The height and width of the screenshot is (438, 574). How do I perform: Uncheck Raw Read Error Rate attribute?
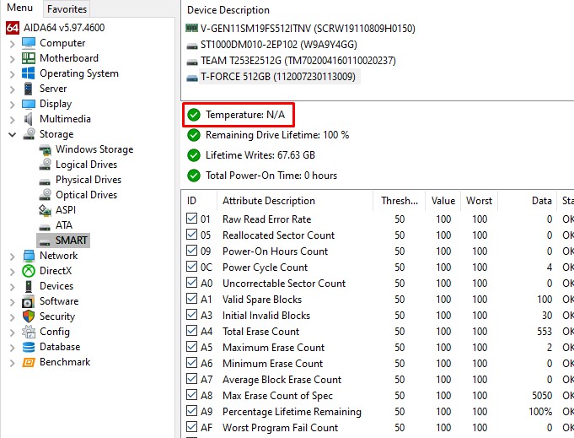click(x=192, y=219)
